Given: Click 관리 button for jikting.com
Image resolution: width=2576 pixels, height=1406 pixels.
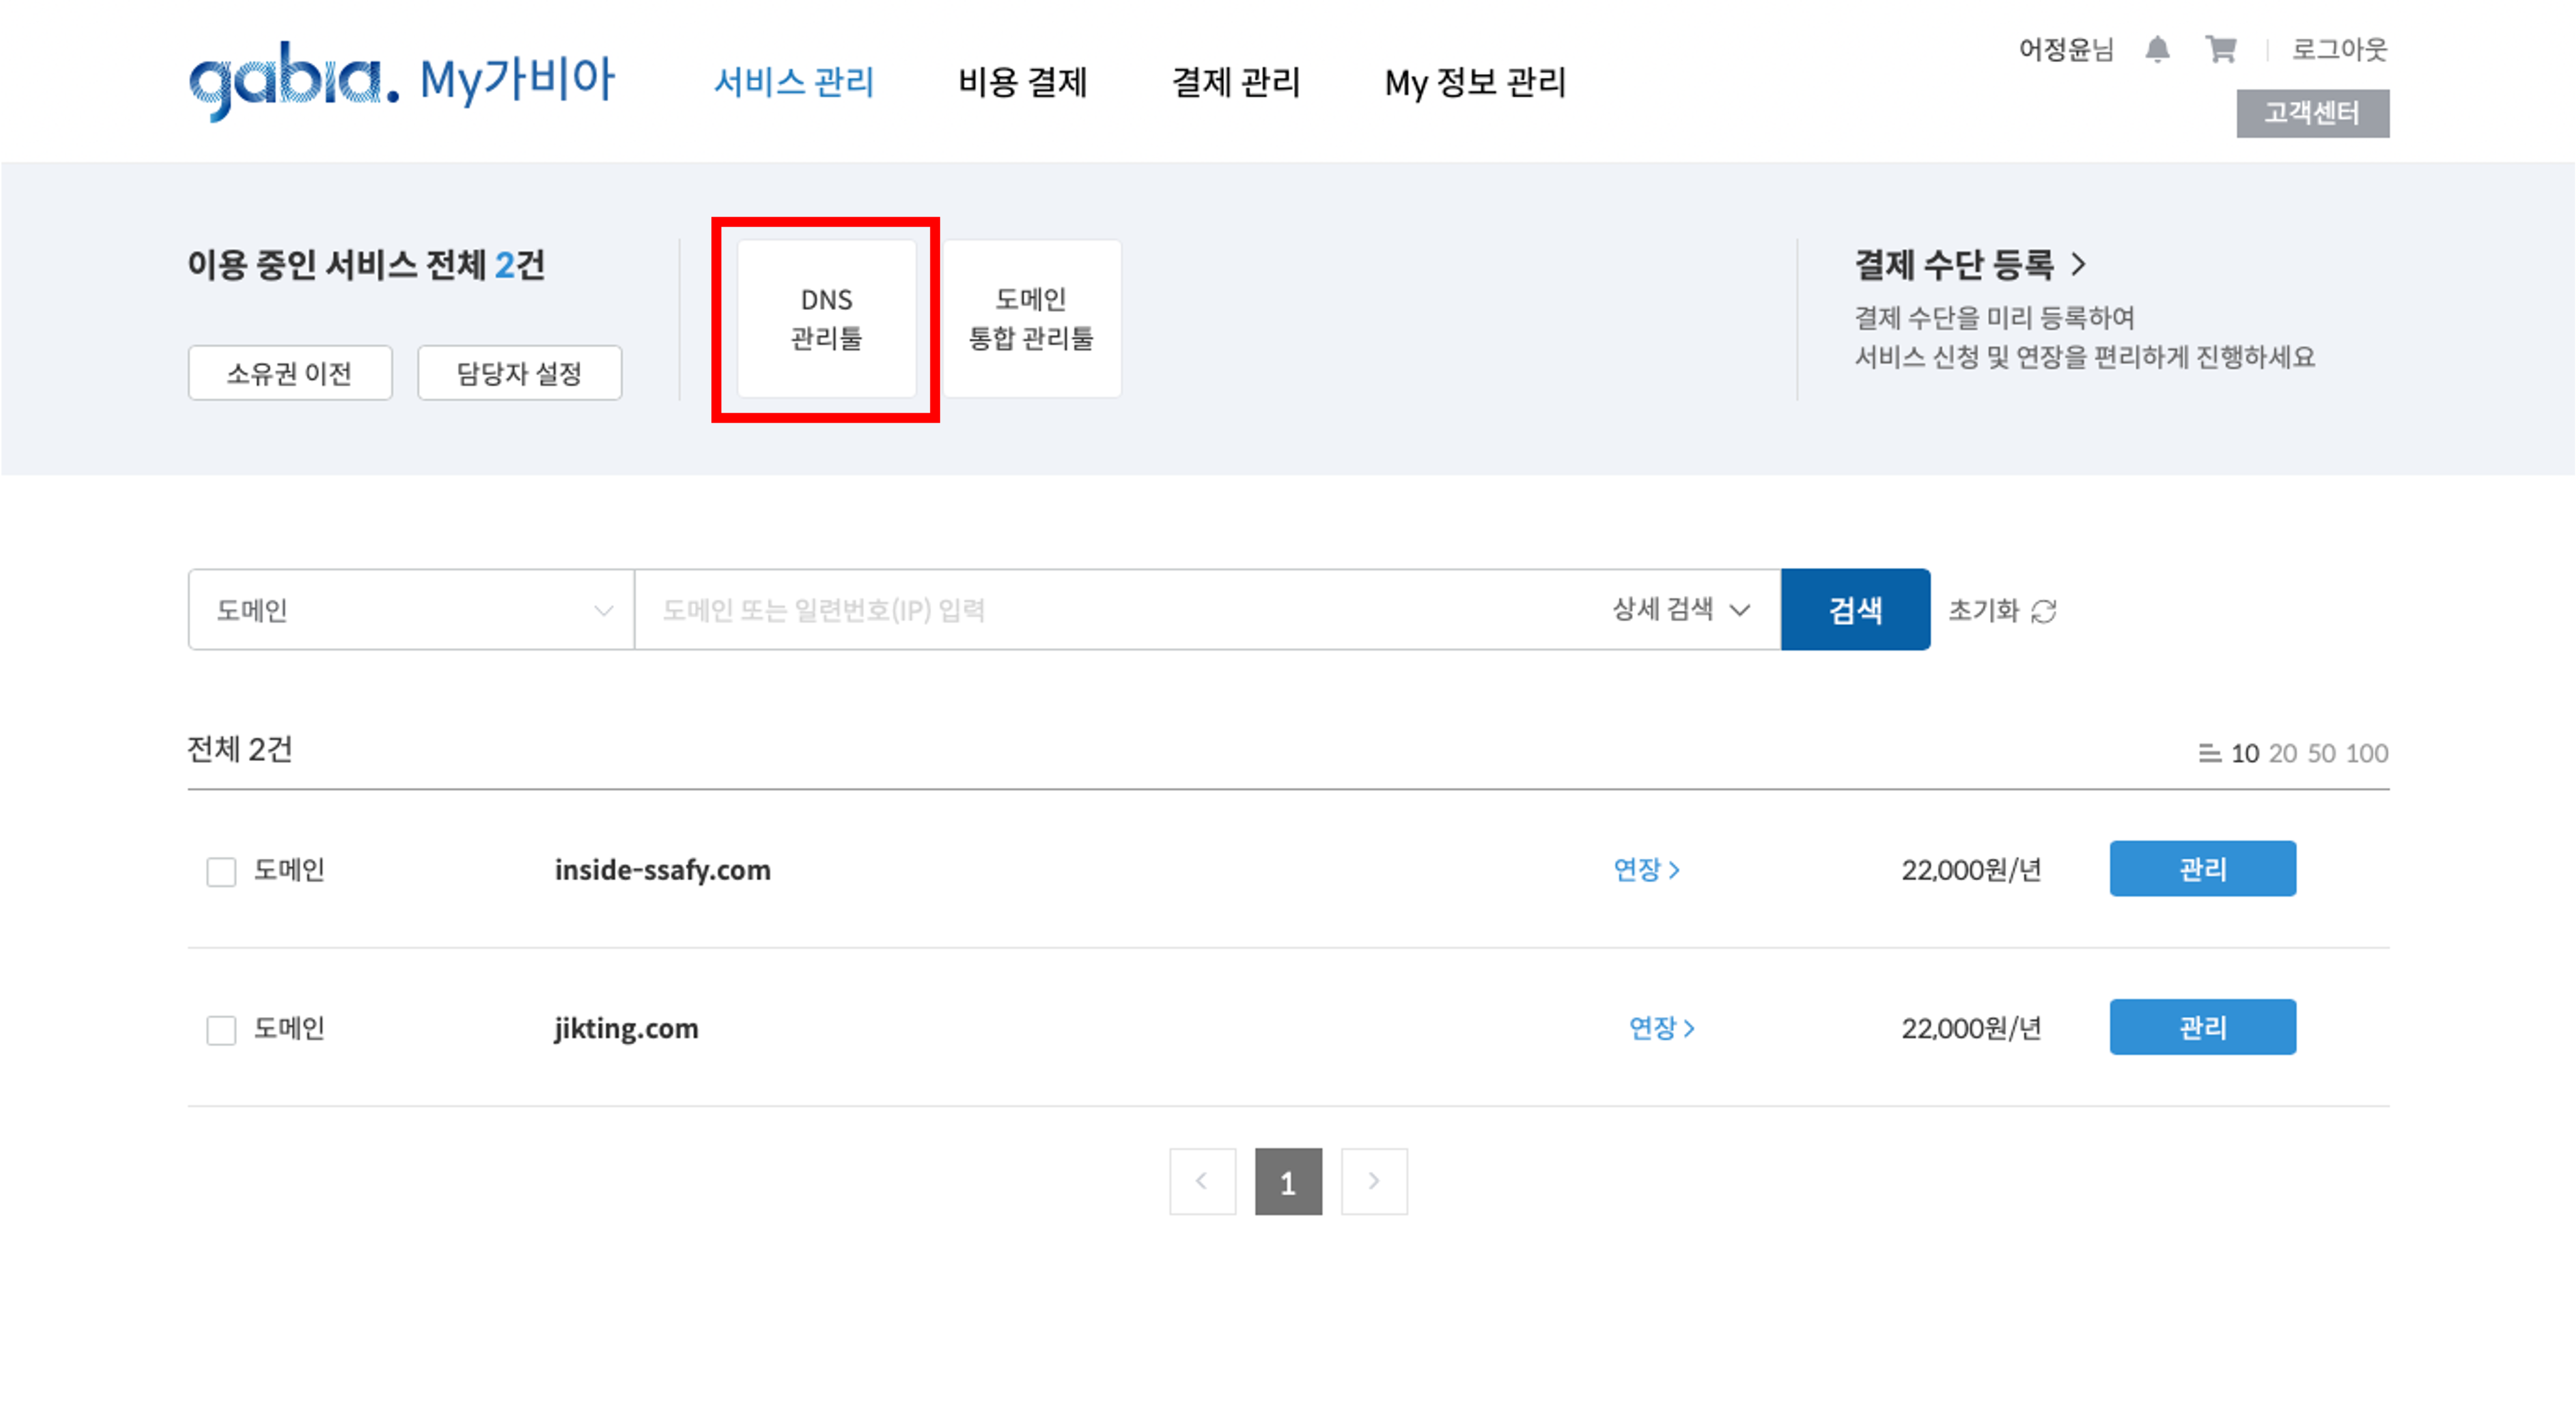Looking at the screenshot, I should (2202, 1026).
